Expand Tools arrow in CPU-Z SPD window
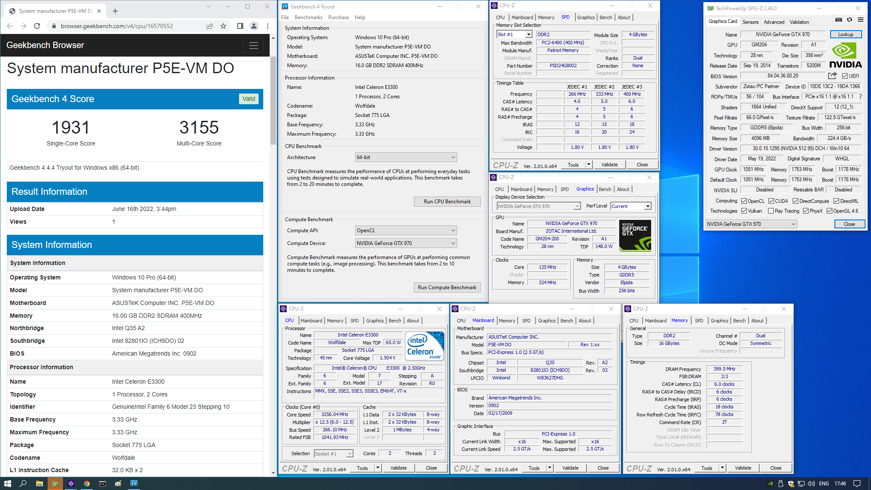 pyautogui.click(x=589, y=165)
